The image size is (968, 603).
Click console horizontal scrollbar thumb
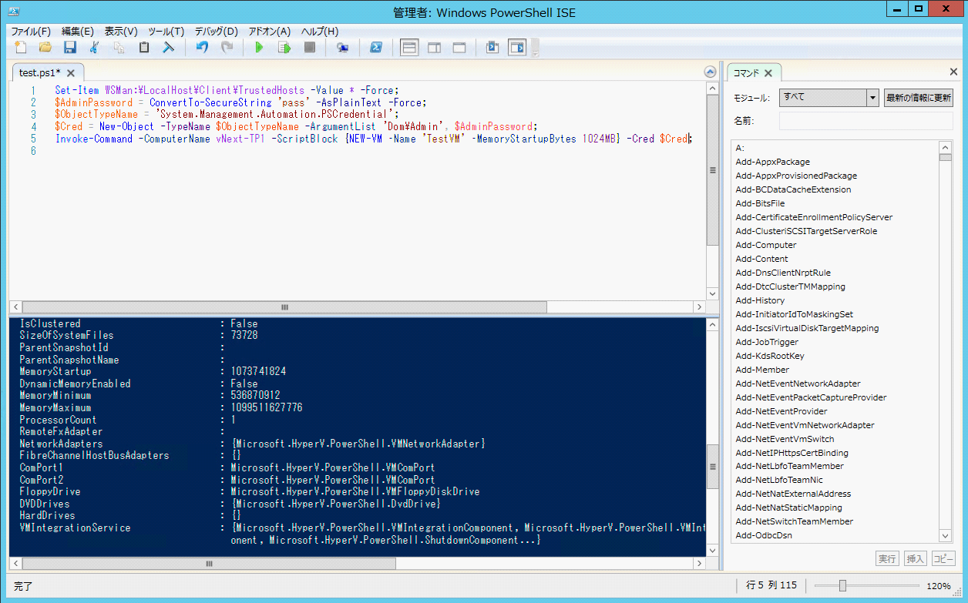(x=209, y=563)
